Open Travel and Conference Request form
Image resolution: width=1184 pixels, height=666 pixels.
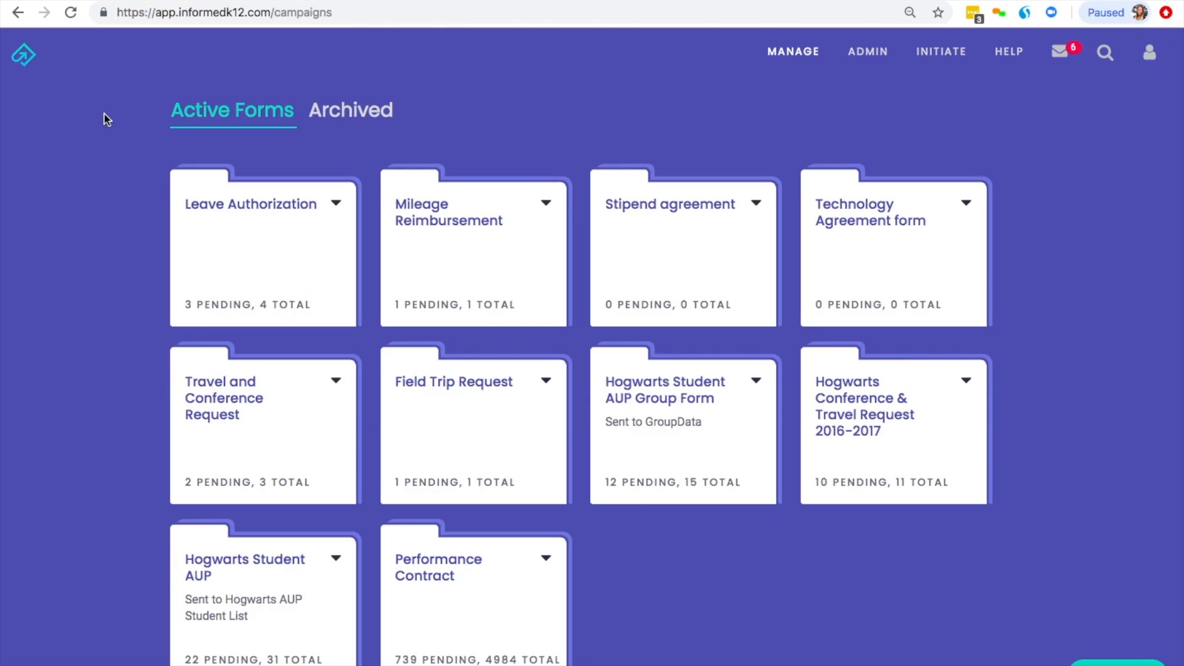pos(224,398)
